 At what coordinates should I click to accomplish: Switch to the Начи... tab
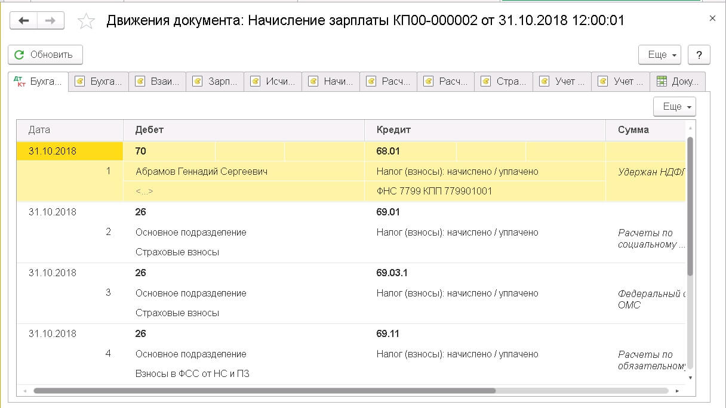[x=331, y=82]
